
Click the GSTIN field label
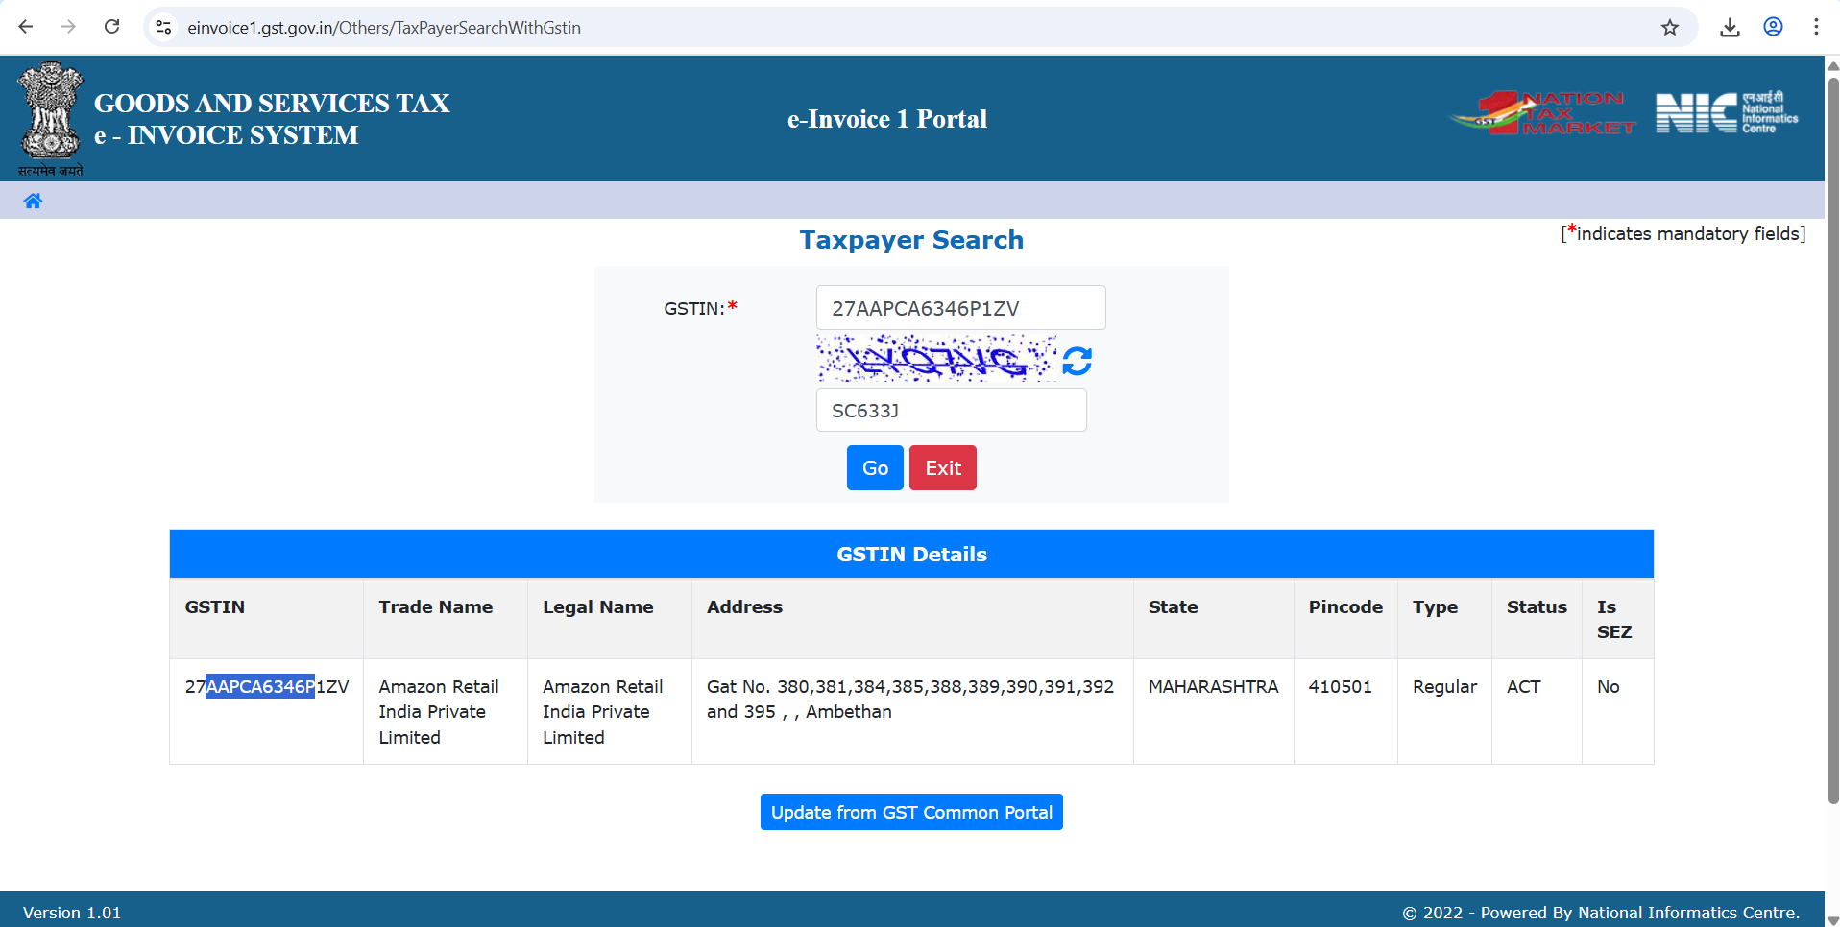(x=700, y=308)
